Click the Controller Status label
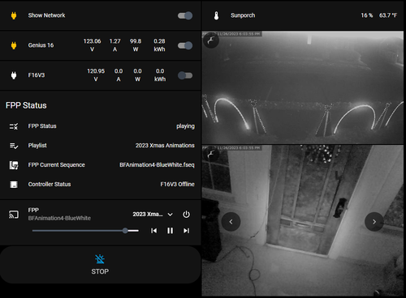This screenshot has height=298, width=406. pos(50,185)
